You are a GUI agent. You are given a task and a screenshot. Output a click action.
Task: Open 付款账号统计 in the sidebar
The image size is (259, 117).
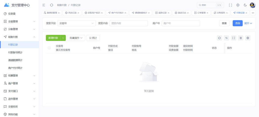pos(19,53)
